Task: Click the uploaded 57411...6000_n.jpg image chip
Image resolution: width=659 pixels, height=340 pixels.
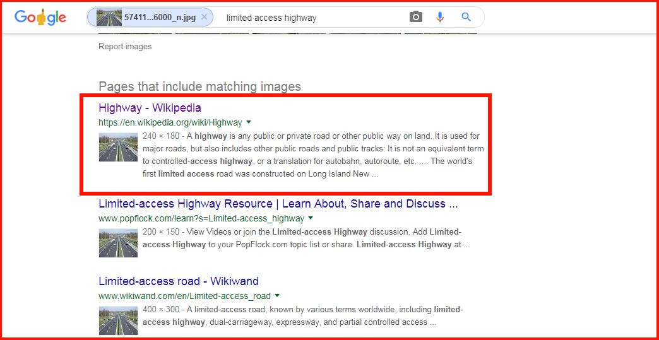Action: click(150, 17)
